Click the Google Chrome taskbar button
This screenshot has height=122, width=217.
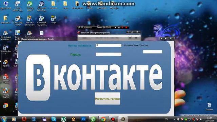[103, 119]
